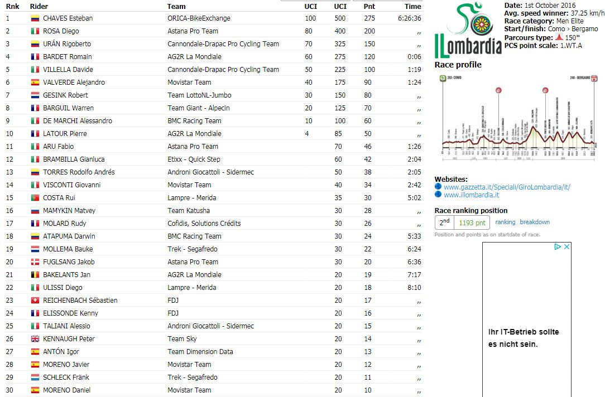This screenshot has width=605, height=397.
Task: Open the www.illombardia.it website link
Action: [471, 195]
